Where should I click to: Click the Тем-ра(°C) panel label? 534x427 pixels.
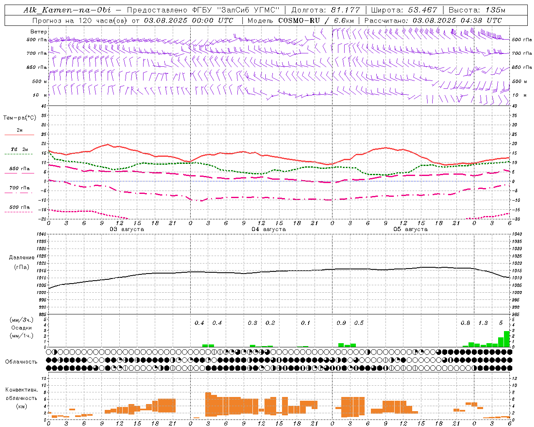pyautogui.click(x=20, y=118)
